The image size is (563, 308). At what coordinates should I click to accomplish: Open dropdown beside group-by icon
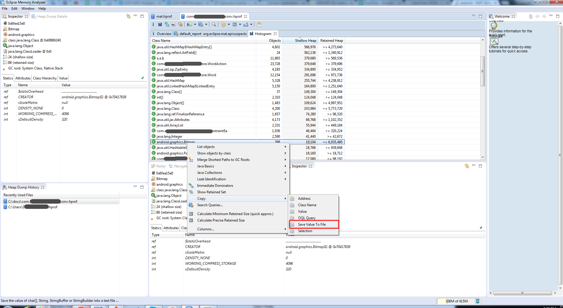(229, 24)
